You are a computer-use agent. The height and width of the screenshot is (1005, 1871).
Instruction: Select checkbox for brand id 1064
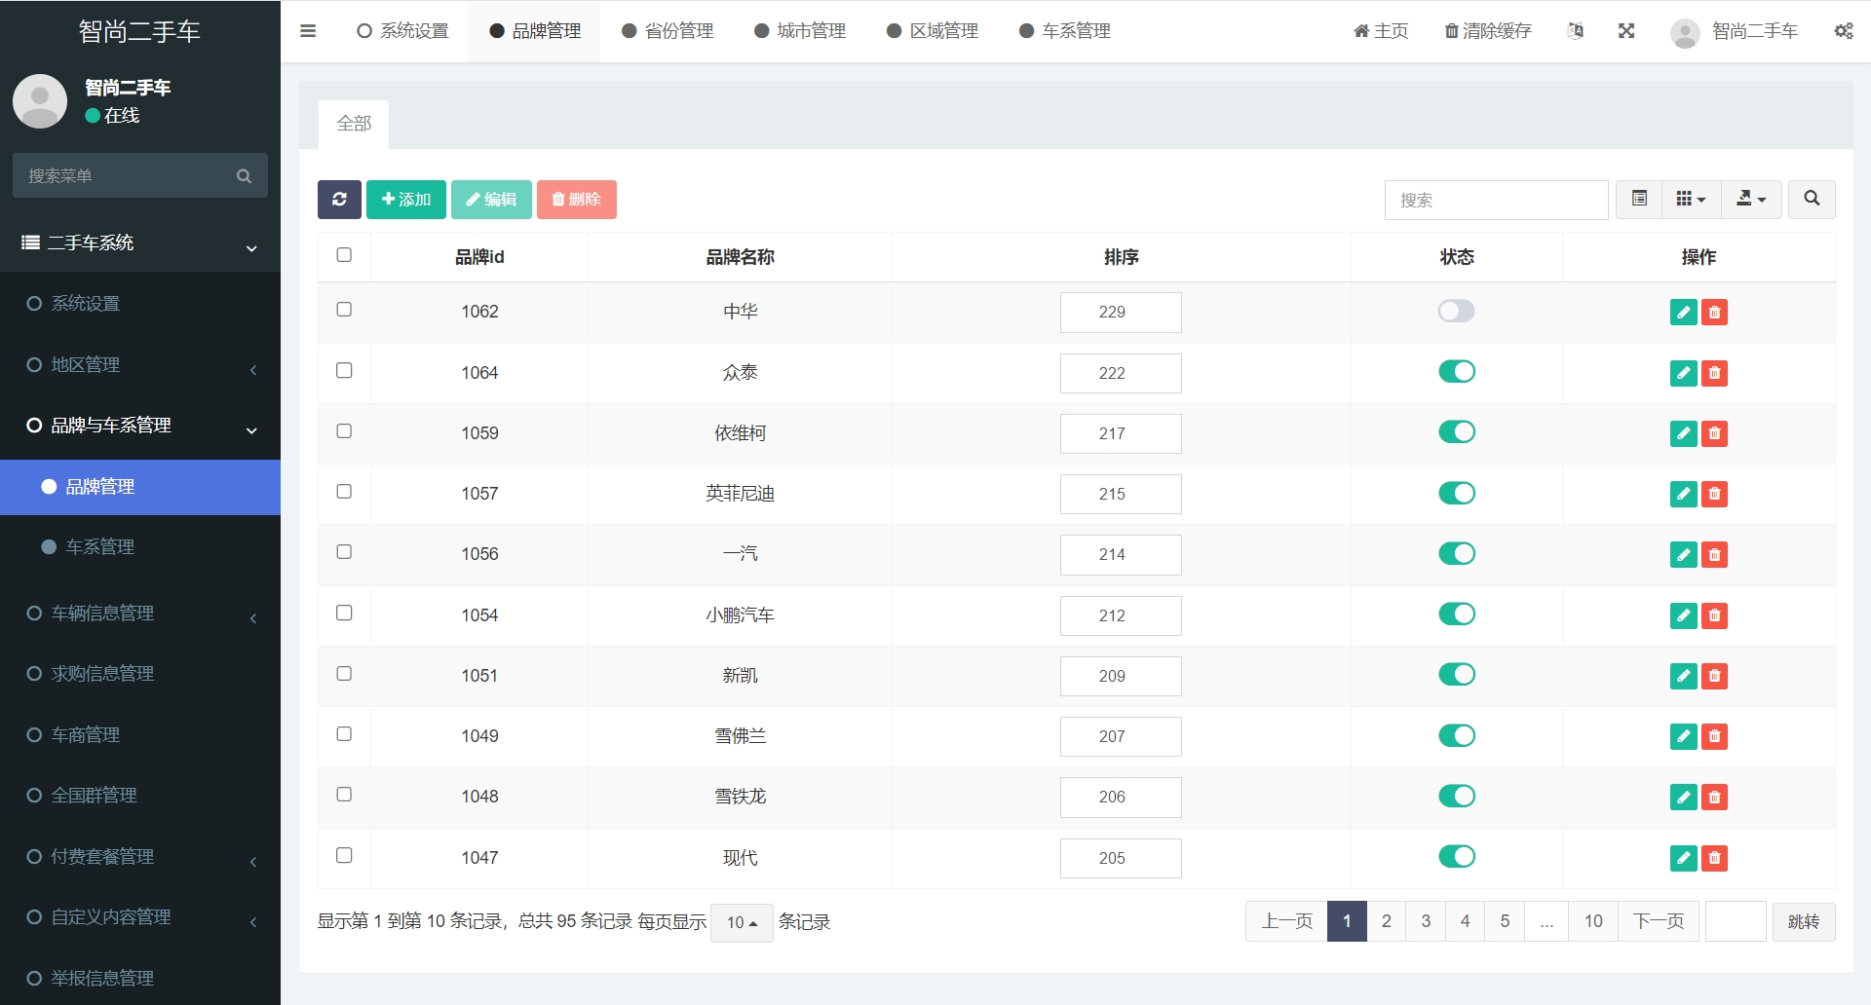point(344,370)
